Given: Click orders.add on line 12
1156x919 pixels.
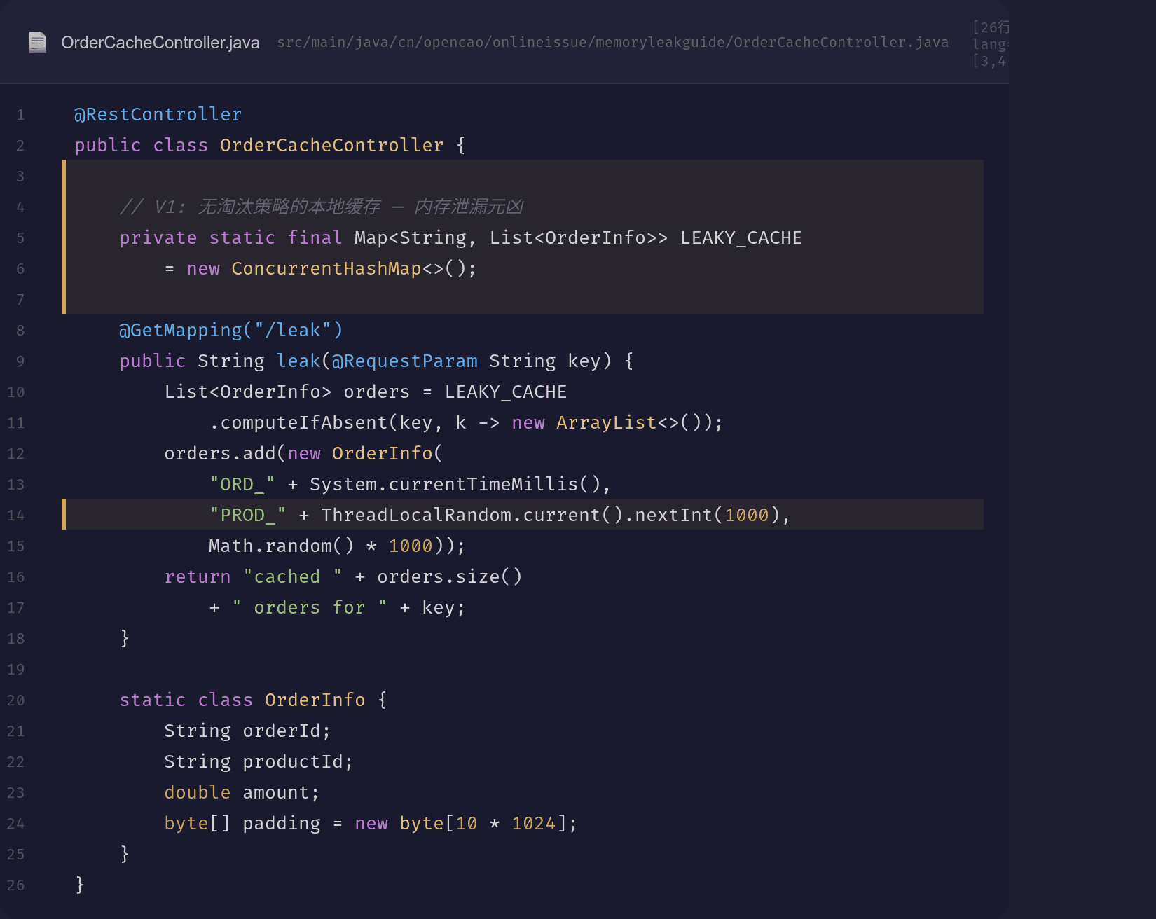Looking at the screenshot, I should [220, 453].
